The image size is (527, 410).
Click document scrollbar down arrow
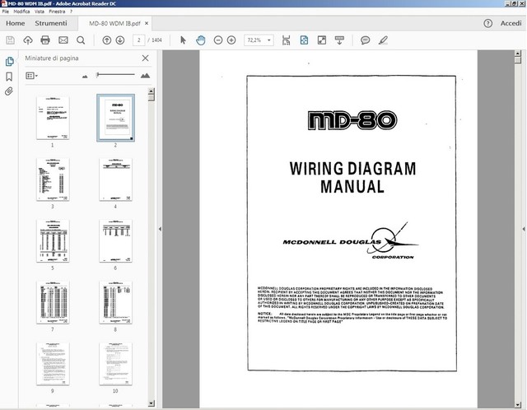[518, 404]
